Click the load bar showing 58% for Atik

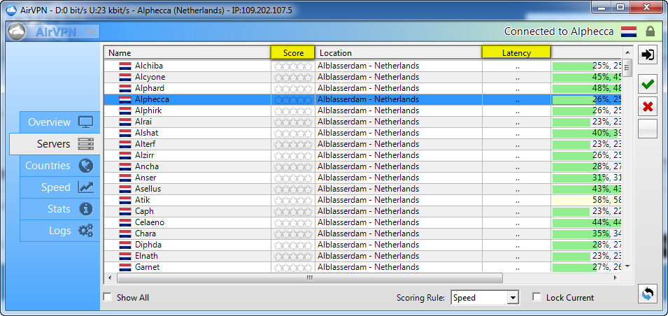tap(586, 200)
